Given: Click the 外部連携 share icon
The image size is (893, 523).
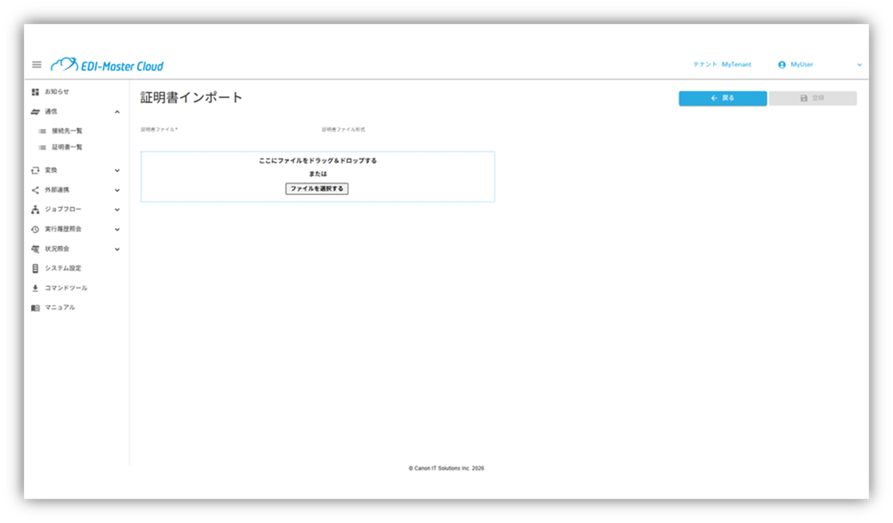Looking at the screenshot, I should (x=34, y=189).
